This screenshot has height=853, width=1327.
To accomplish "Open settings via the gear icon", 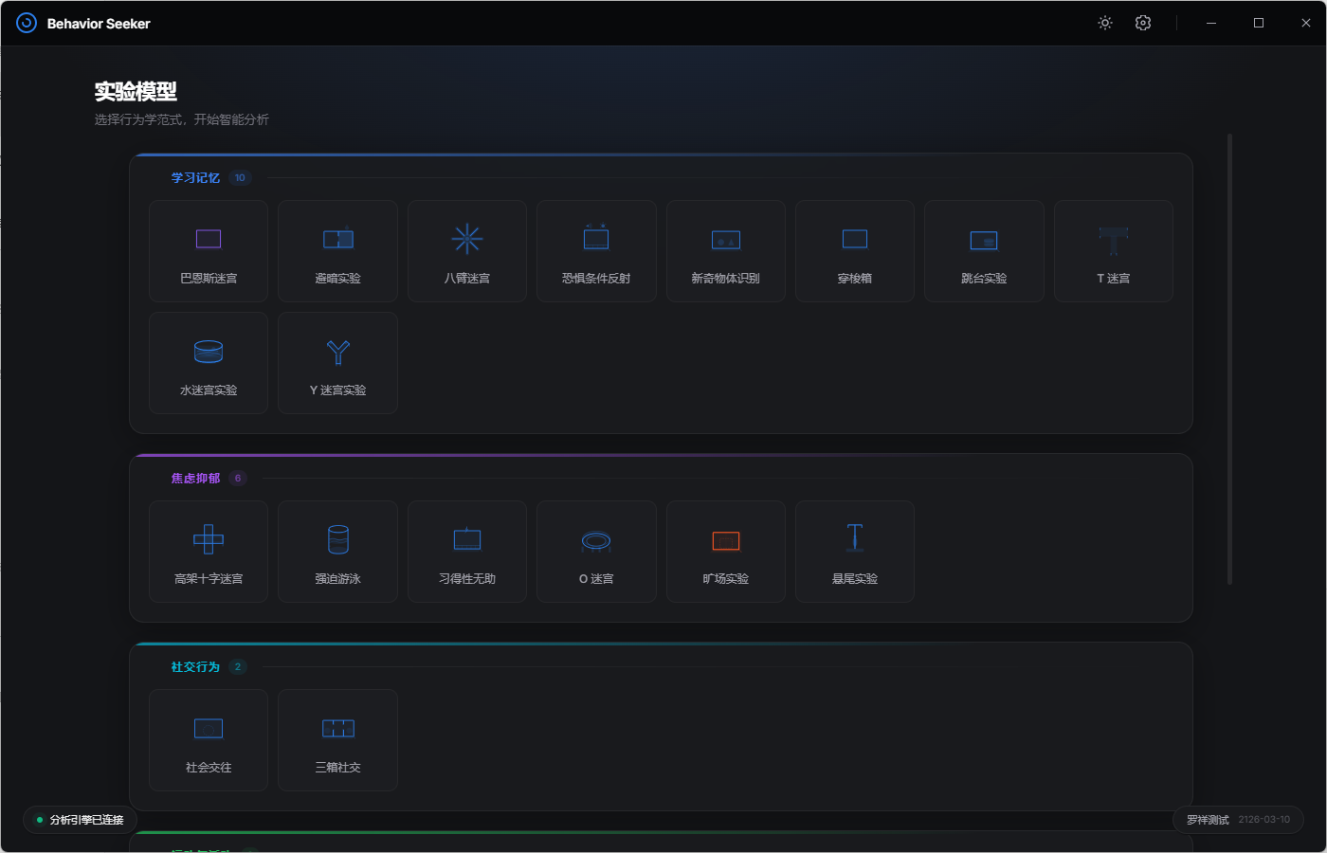I will [1143, 23].
